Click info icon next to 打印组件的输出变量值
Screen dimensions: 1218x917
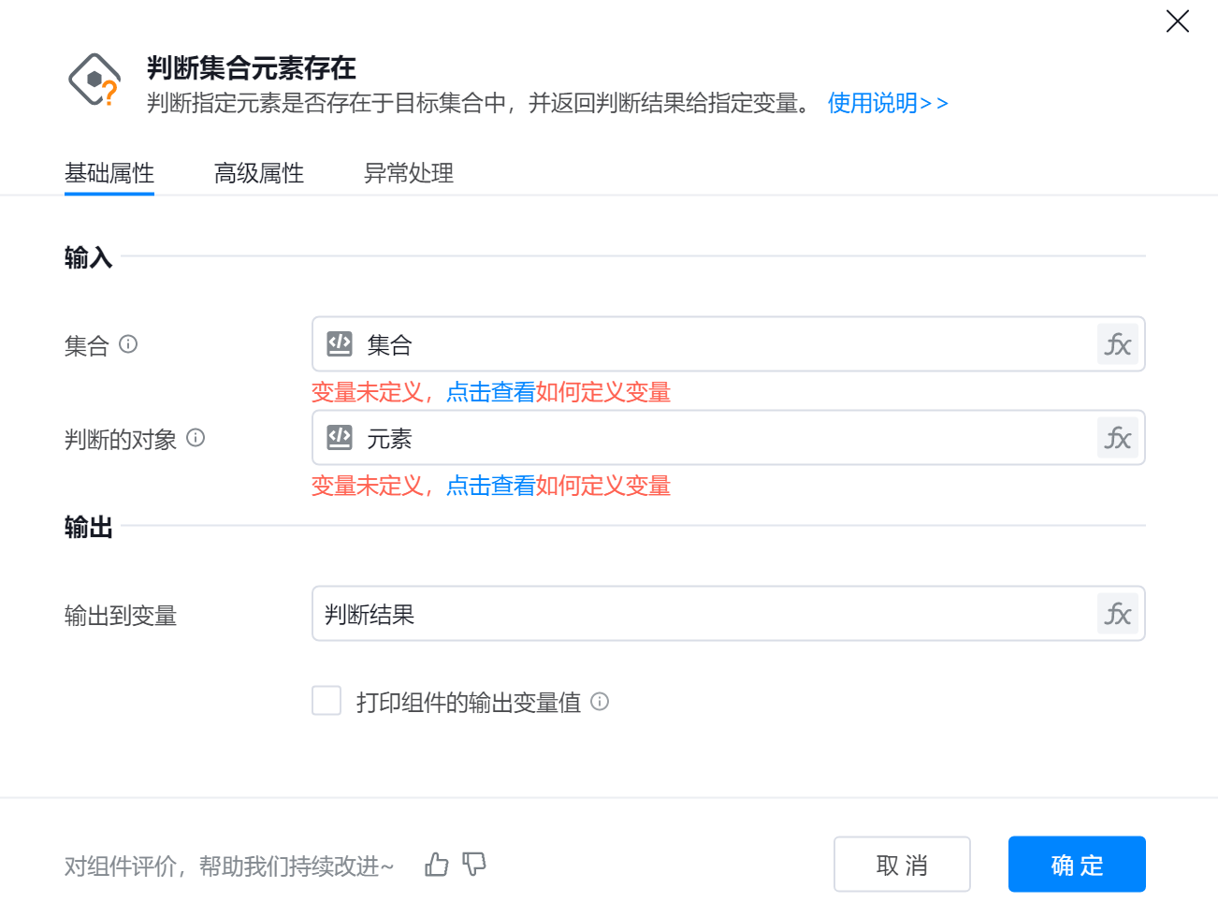601,702
